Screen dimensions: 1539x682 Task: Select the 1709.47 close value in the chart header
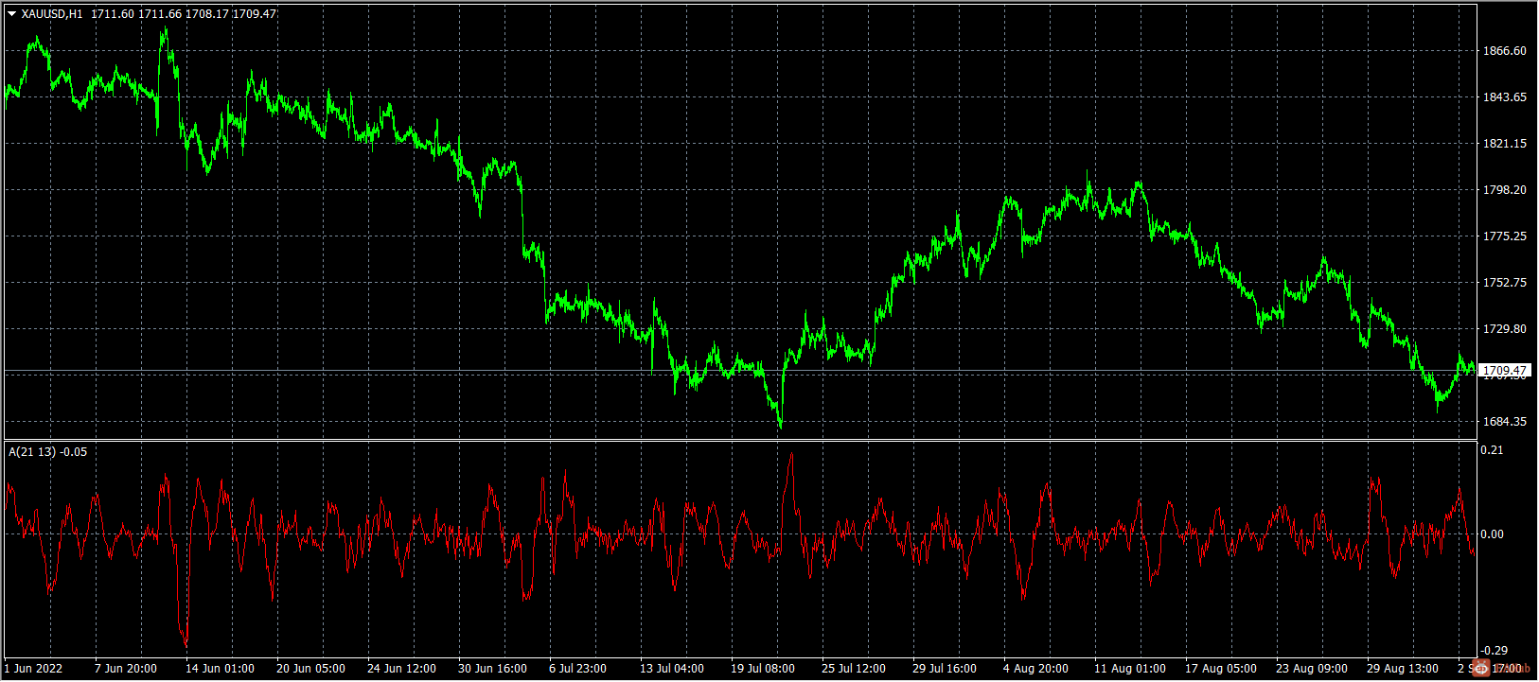click(x=256, y=14)
